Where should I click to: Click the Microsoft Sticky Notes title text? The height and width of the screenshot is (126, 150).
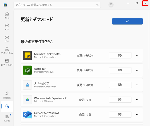click(x=47, y=54)
